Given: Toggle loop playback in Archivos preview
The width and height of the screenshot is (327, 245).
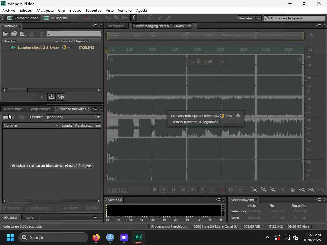Looking at the screenshot, I should 51,97.
